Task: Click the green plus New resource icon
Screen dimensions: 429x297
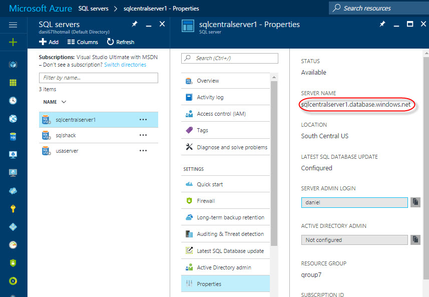Action: tap(13, 42)
